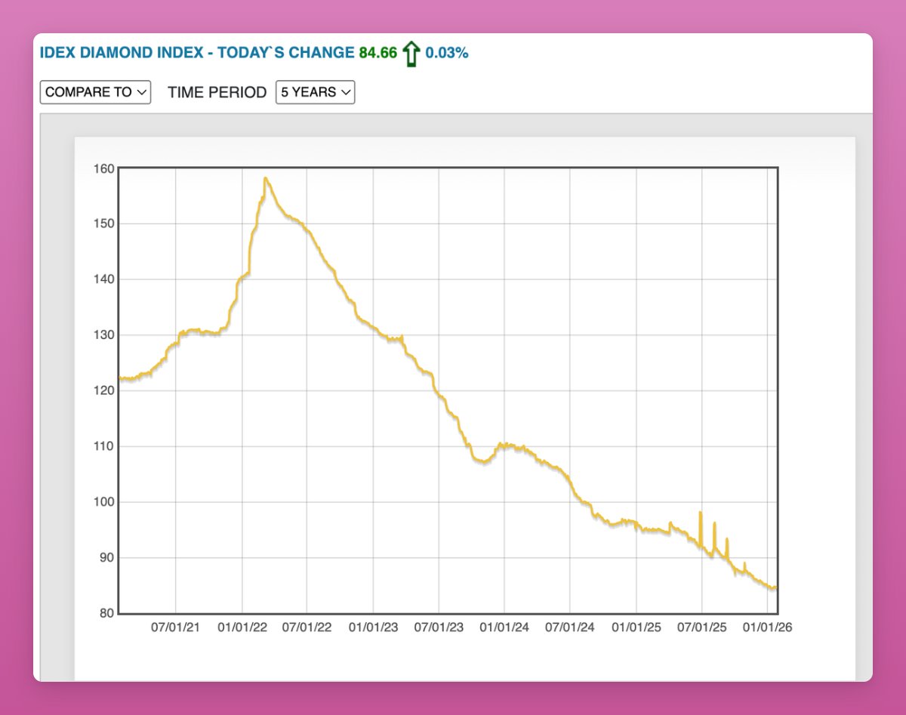The height and width of the screenshot is (715, 906).
Task: Select the 84.66 index value
Action: pyautogui.click(x=377, y=53)
